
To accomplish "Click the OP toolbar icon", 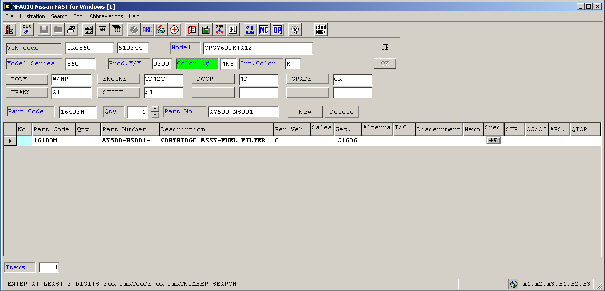I will 277,30.
